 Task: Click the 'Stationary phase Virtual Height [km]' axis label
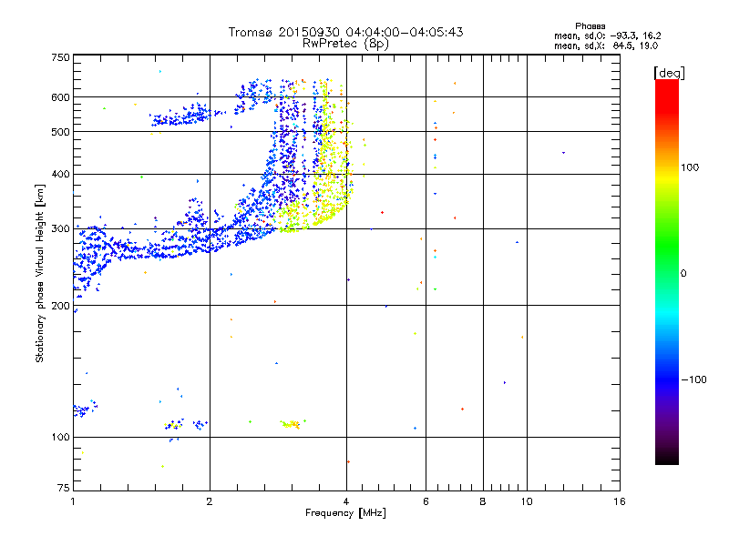(40, 273)
